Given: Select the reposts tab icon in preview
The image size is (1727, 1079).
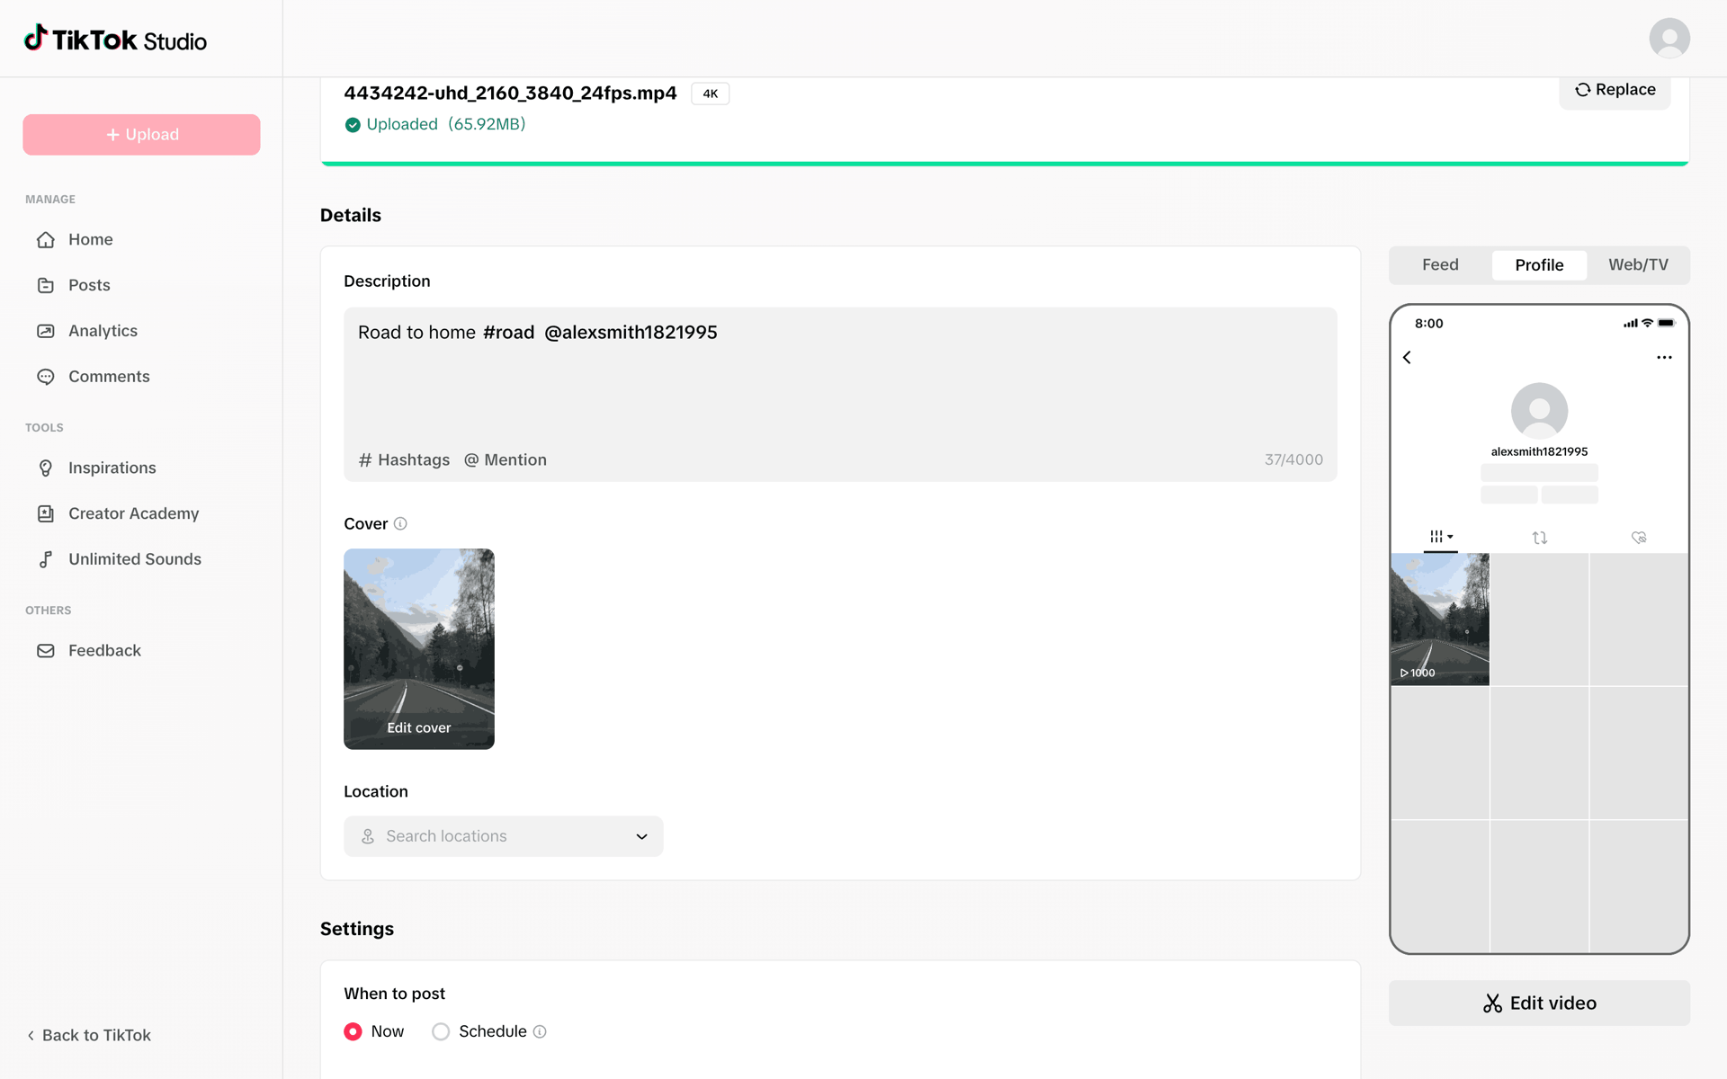Looking at the screenshot, I should (1540, 538).
